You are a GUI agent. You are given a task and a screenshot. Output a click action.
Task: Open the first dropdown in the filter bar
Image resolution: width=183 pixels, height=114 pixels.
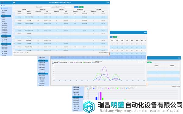point(58,7)
